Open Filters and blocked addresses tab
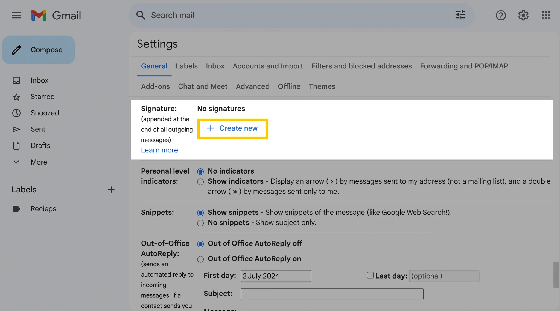 [361, 66]
